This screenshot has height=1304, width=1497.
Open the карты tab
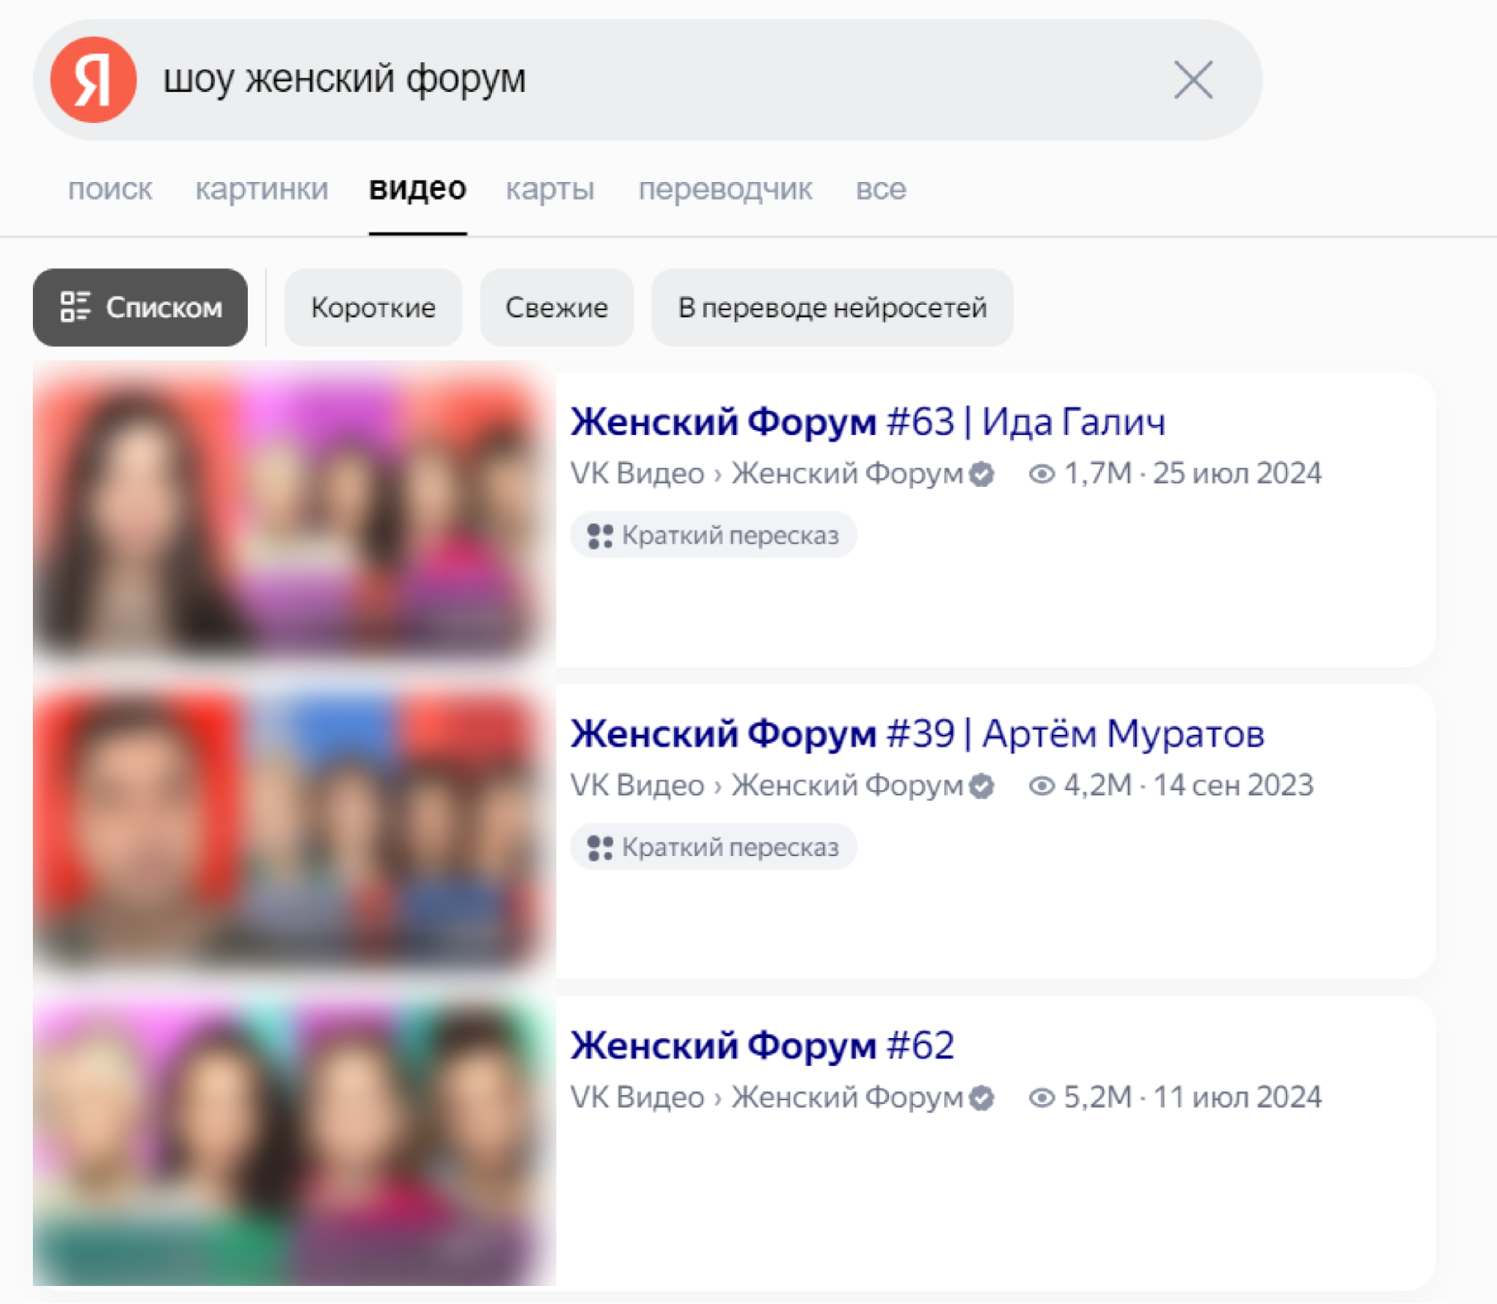click(550, 189)
